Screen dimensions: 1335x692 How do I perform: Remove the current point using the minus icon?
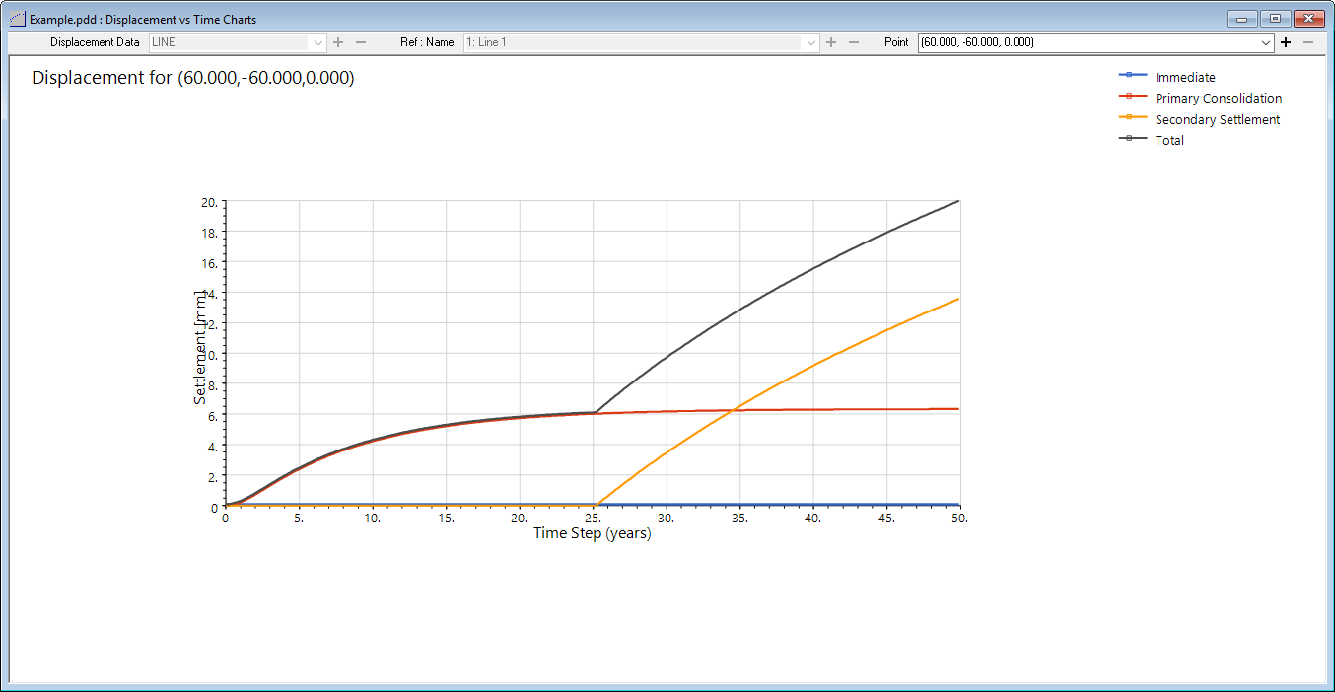coord(1307,42)
